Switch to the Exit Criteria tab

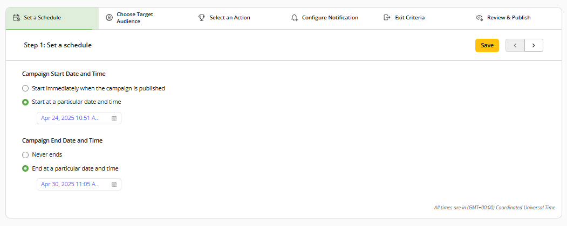(x=422, y=18)
